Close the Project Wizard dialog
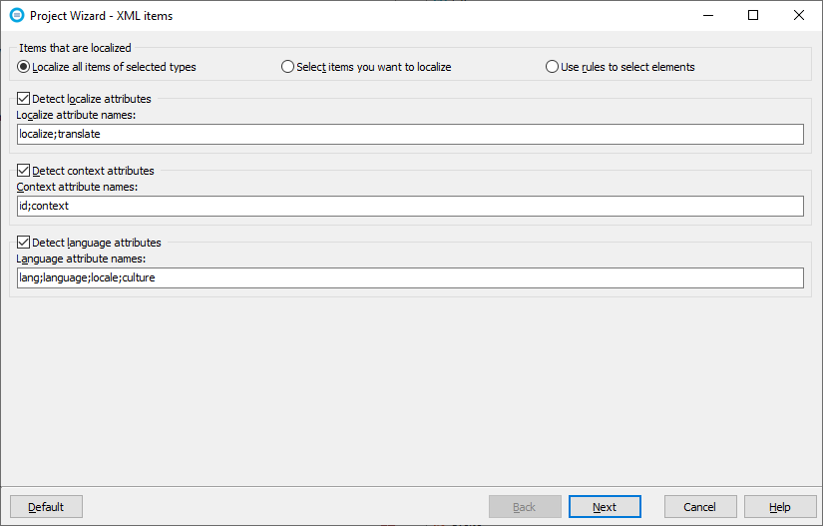Screen dimensions: 823x526 point(799,16)
